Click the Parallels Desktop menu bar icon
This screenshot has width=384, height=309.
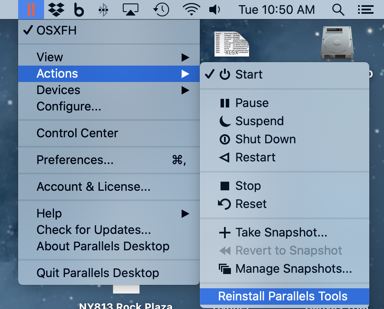tap(31, 9)
